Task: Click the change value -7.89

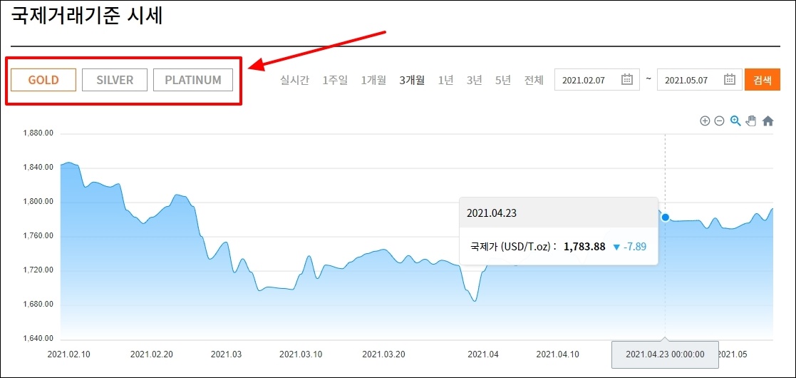Action: (x=634, y=246)
